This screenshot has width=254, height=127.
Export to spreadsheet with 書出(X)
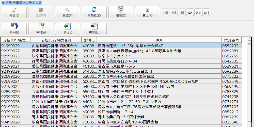147,12
